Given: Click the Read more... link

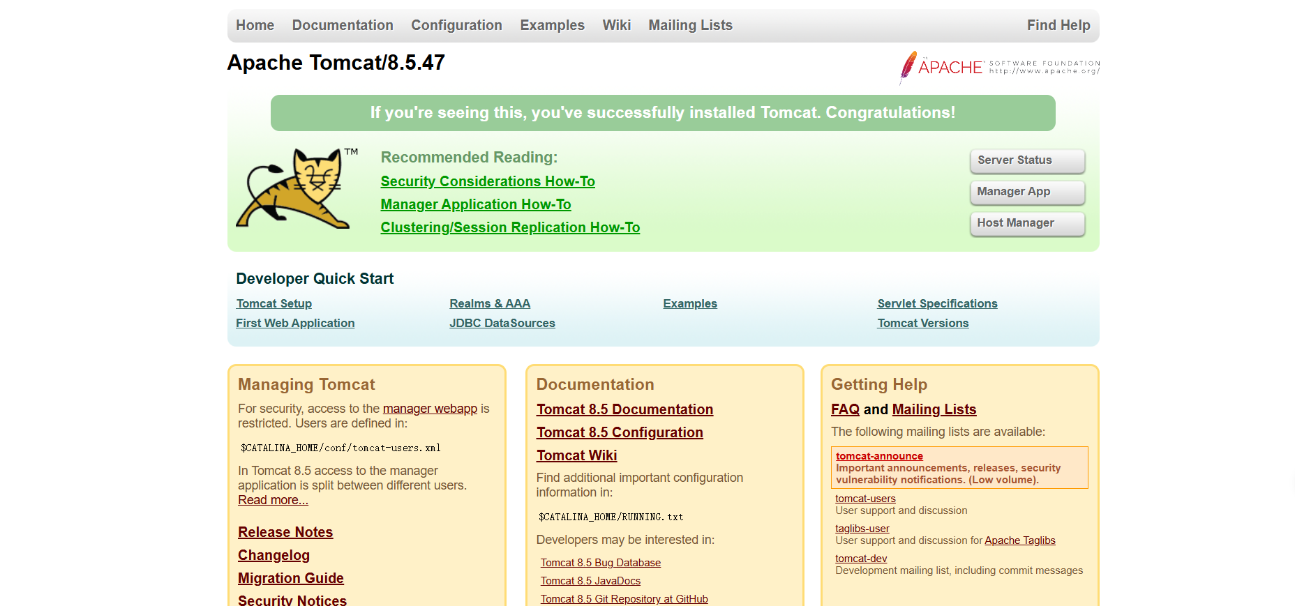Looking at the screenshot, I should (273, 500).
